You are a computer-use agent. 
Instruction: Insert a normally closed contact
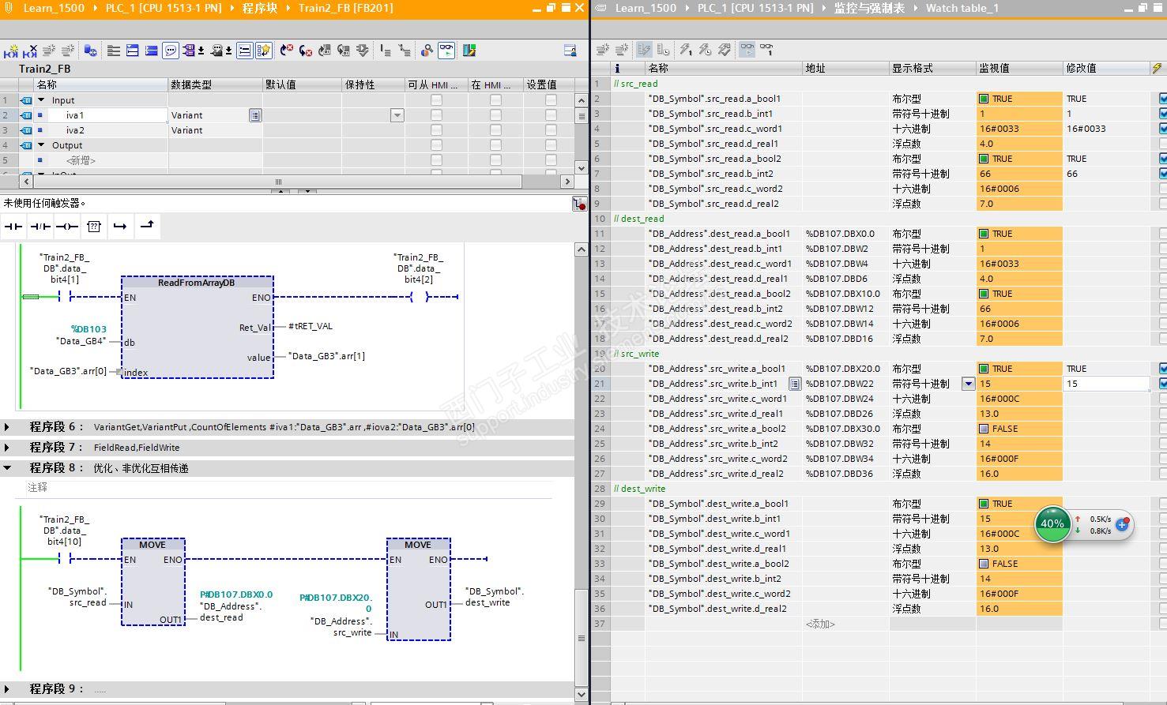[x=40, y=227]
